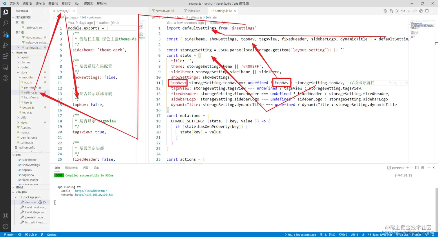
Task: Open the Search view in activity bar
Action: pos(5,23)
